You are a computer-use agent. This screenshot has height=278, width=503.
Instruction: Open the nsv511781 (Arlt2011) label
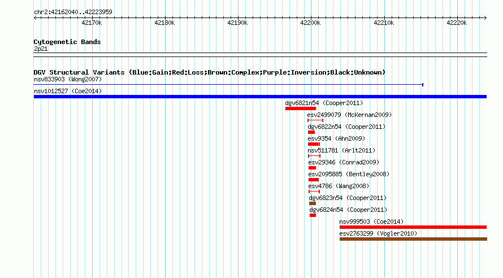[x=341, y=150]
